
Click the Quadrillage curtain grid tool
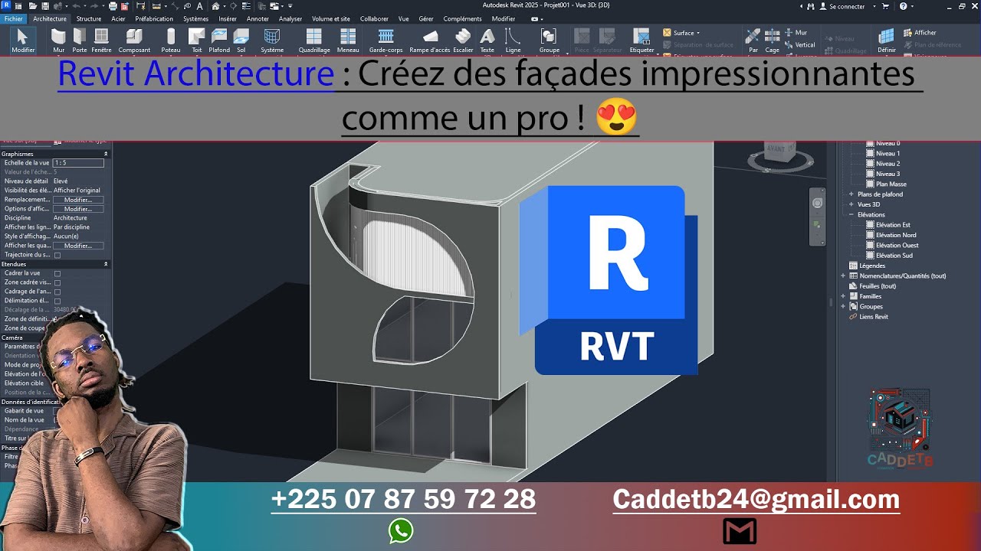pyautogui.click(x=314, y=40)
